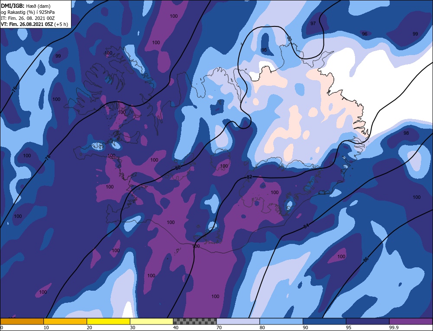
Task: Click the pale yellow 30–40 legend swatch
Action: 152,321
